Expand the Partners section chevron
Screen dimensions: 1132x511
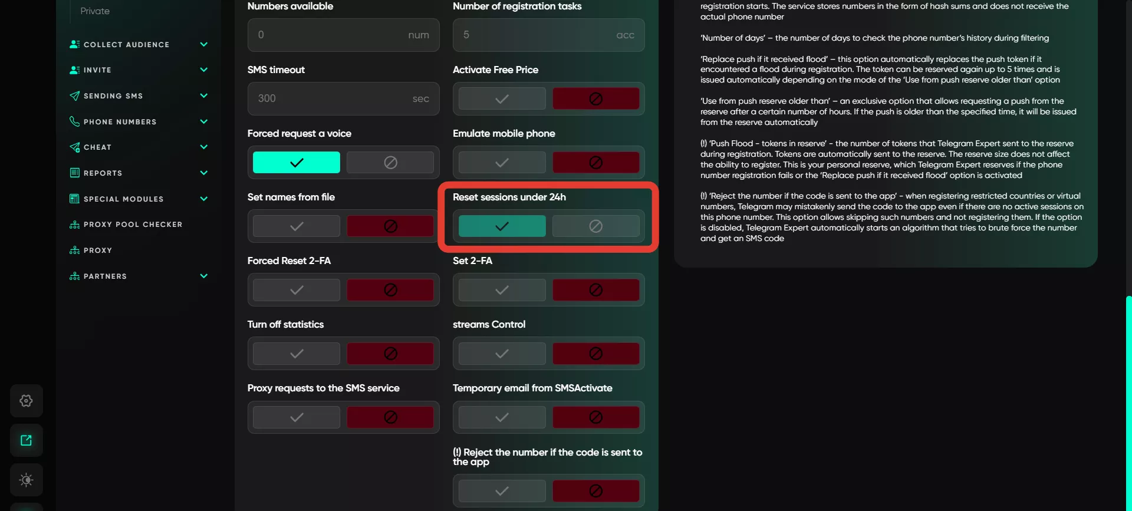204,276
